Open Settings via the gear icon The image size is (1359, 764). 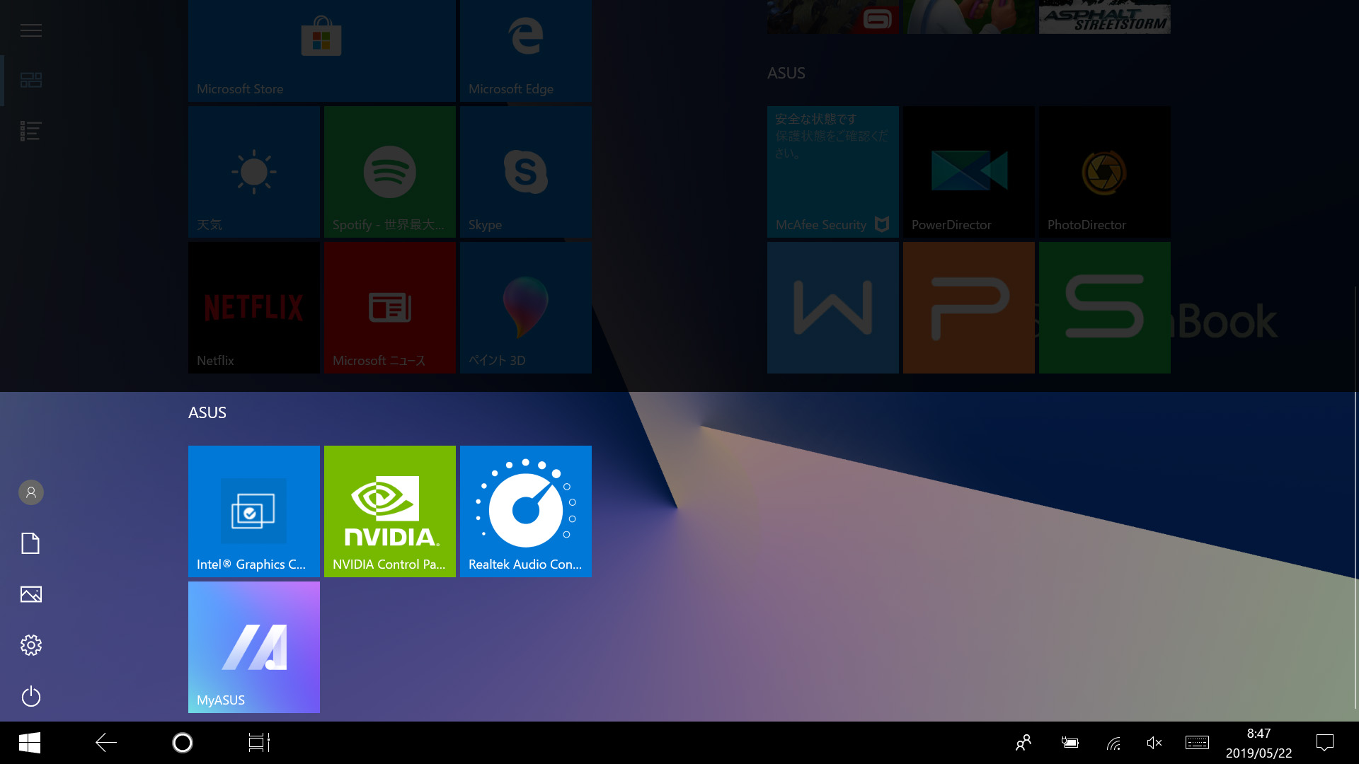[x=31, y=645]
